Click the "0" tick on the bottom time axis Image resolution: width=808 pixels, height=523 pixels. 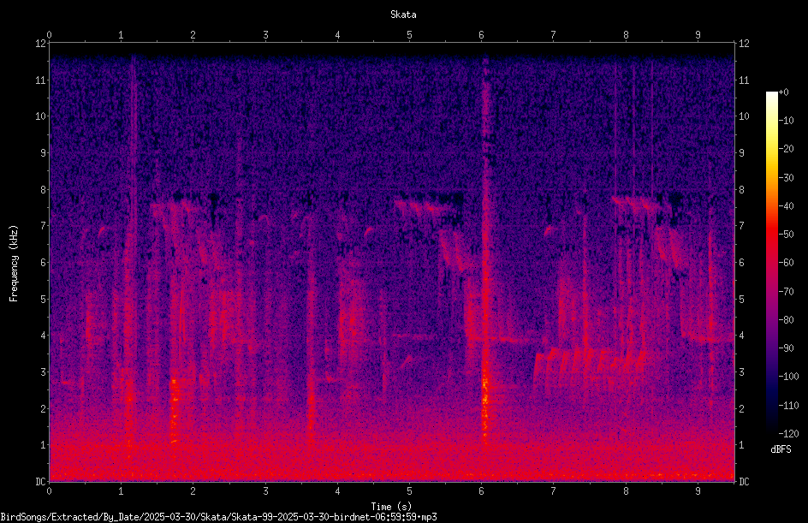click(x=49, y=491)
